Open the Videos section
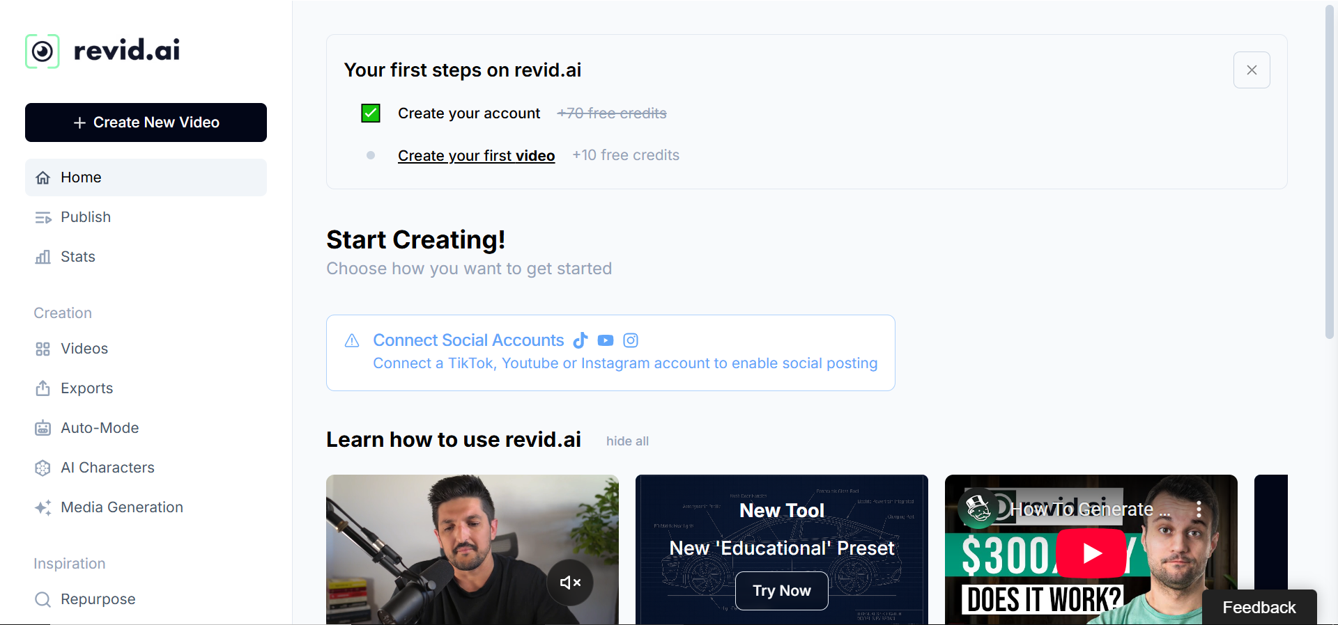Screen dimensions: 1338x625 pyautogui.click(x=146, y=349)
